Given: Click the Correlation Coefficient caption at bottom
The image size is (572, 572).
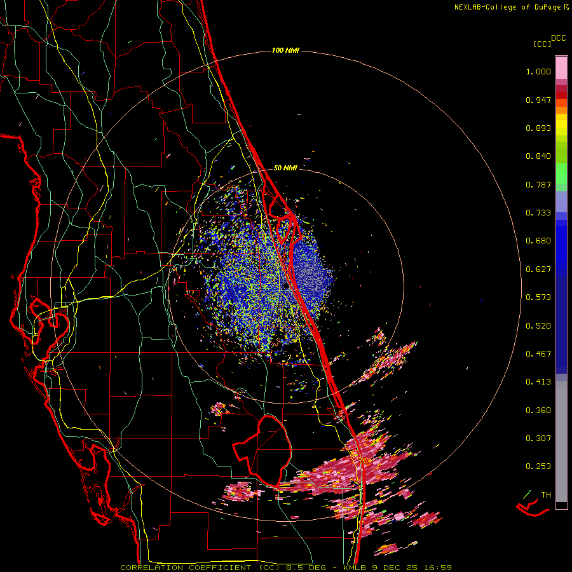Looking at the screenshot, I should [x=286, y=568].
